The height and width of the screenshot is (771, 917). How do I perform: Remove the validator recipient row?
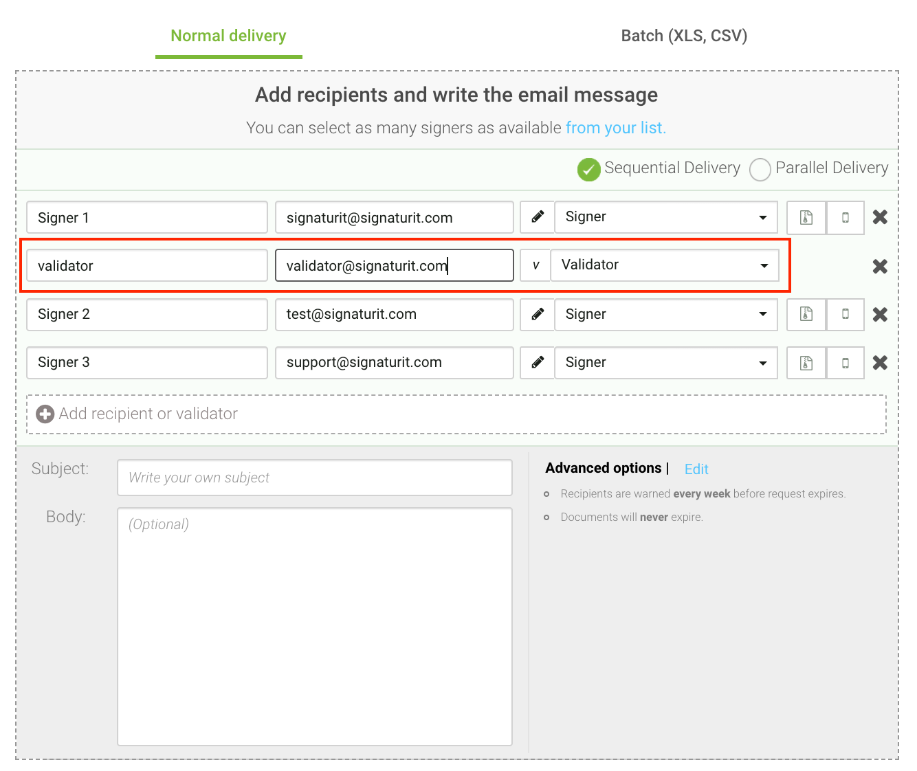pyautogui.click(x=880, y=266)
